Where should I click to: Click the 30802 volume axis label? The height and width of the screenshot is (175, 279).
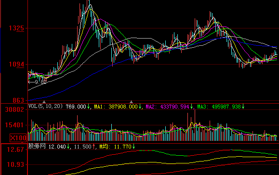click(x=14, y=109)
